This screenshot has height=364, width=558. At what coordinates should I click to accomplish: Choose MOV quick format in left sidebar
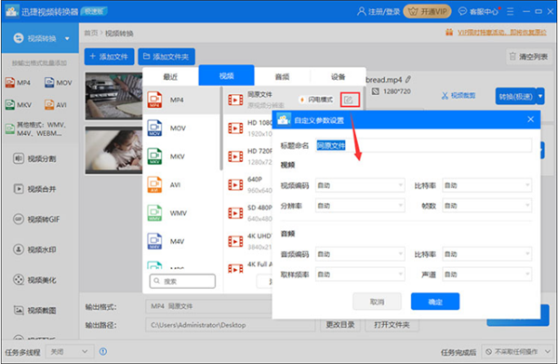(58, 83)
